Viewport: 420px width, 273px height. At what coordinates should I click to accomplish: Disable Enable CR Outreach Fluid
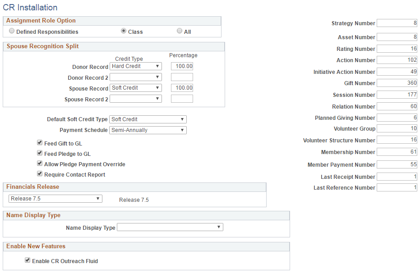point(28,260)
